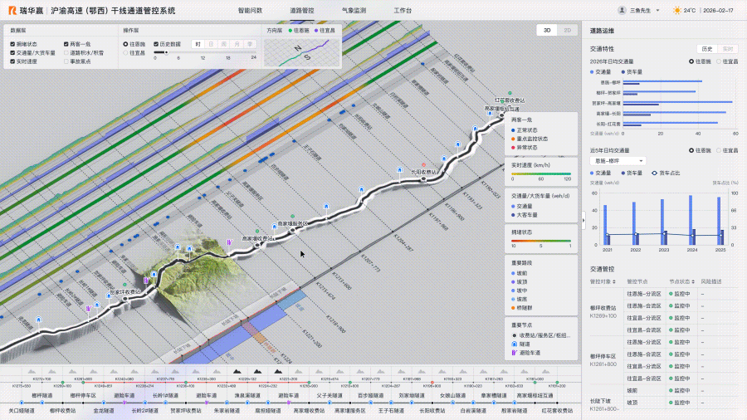
Task: Click the 高家堰服务区 label on bottom timeline
Action: coord(349,411)
